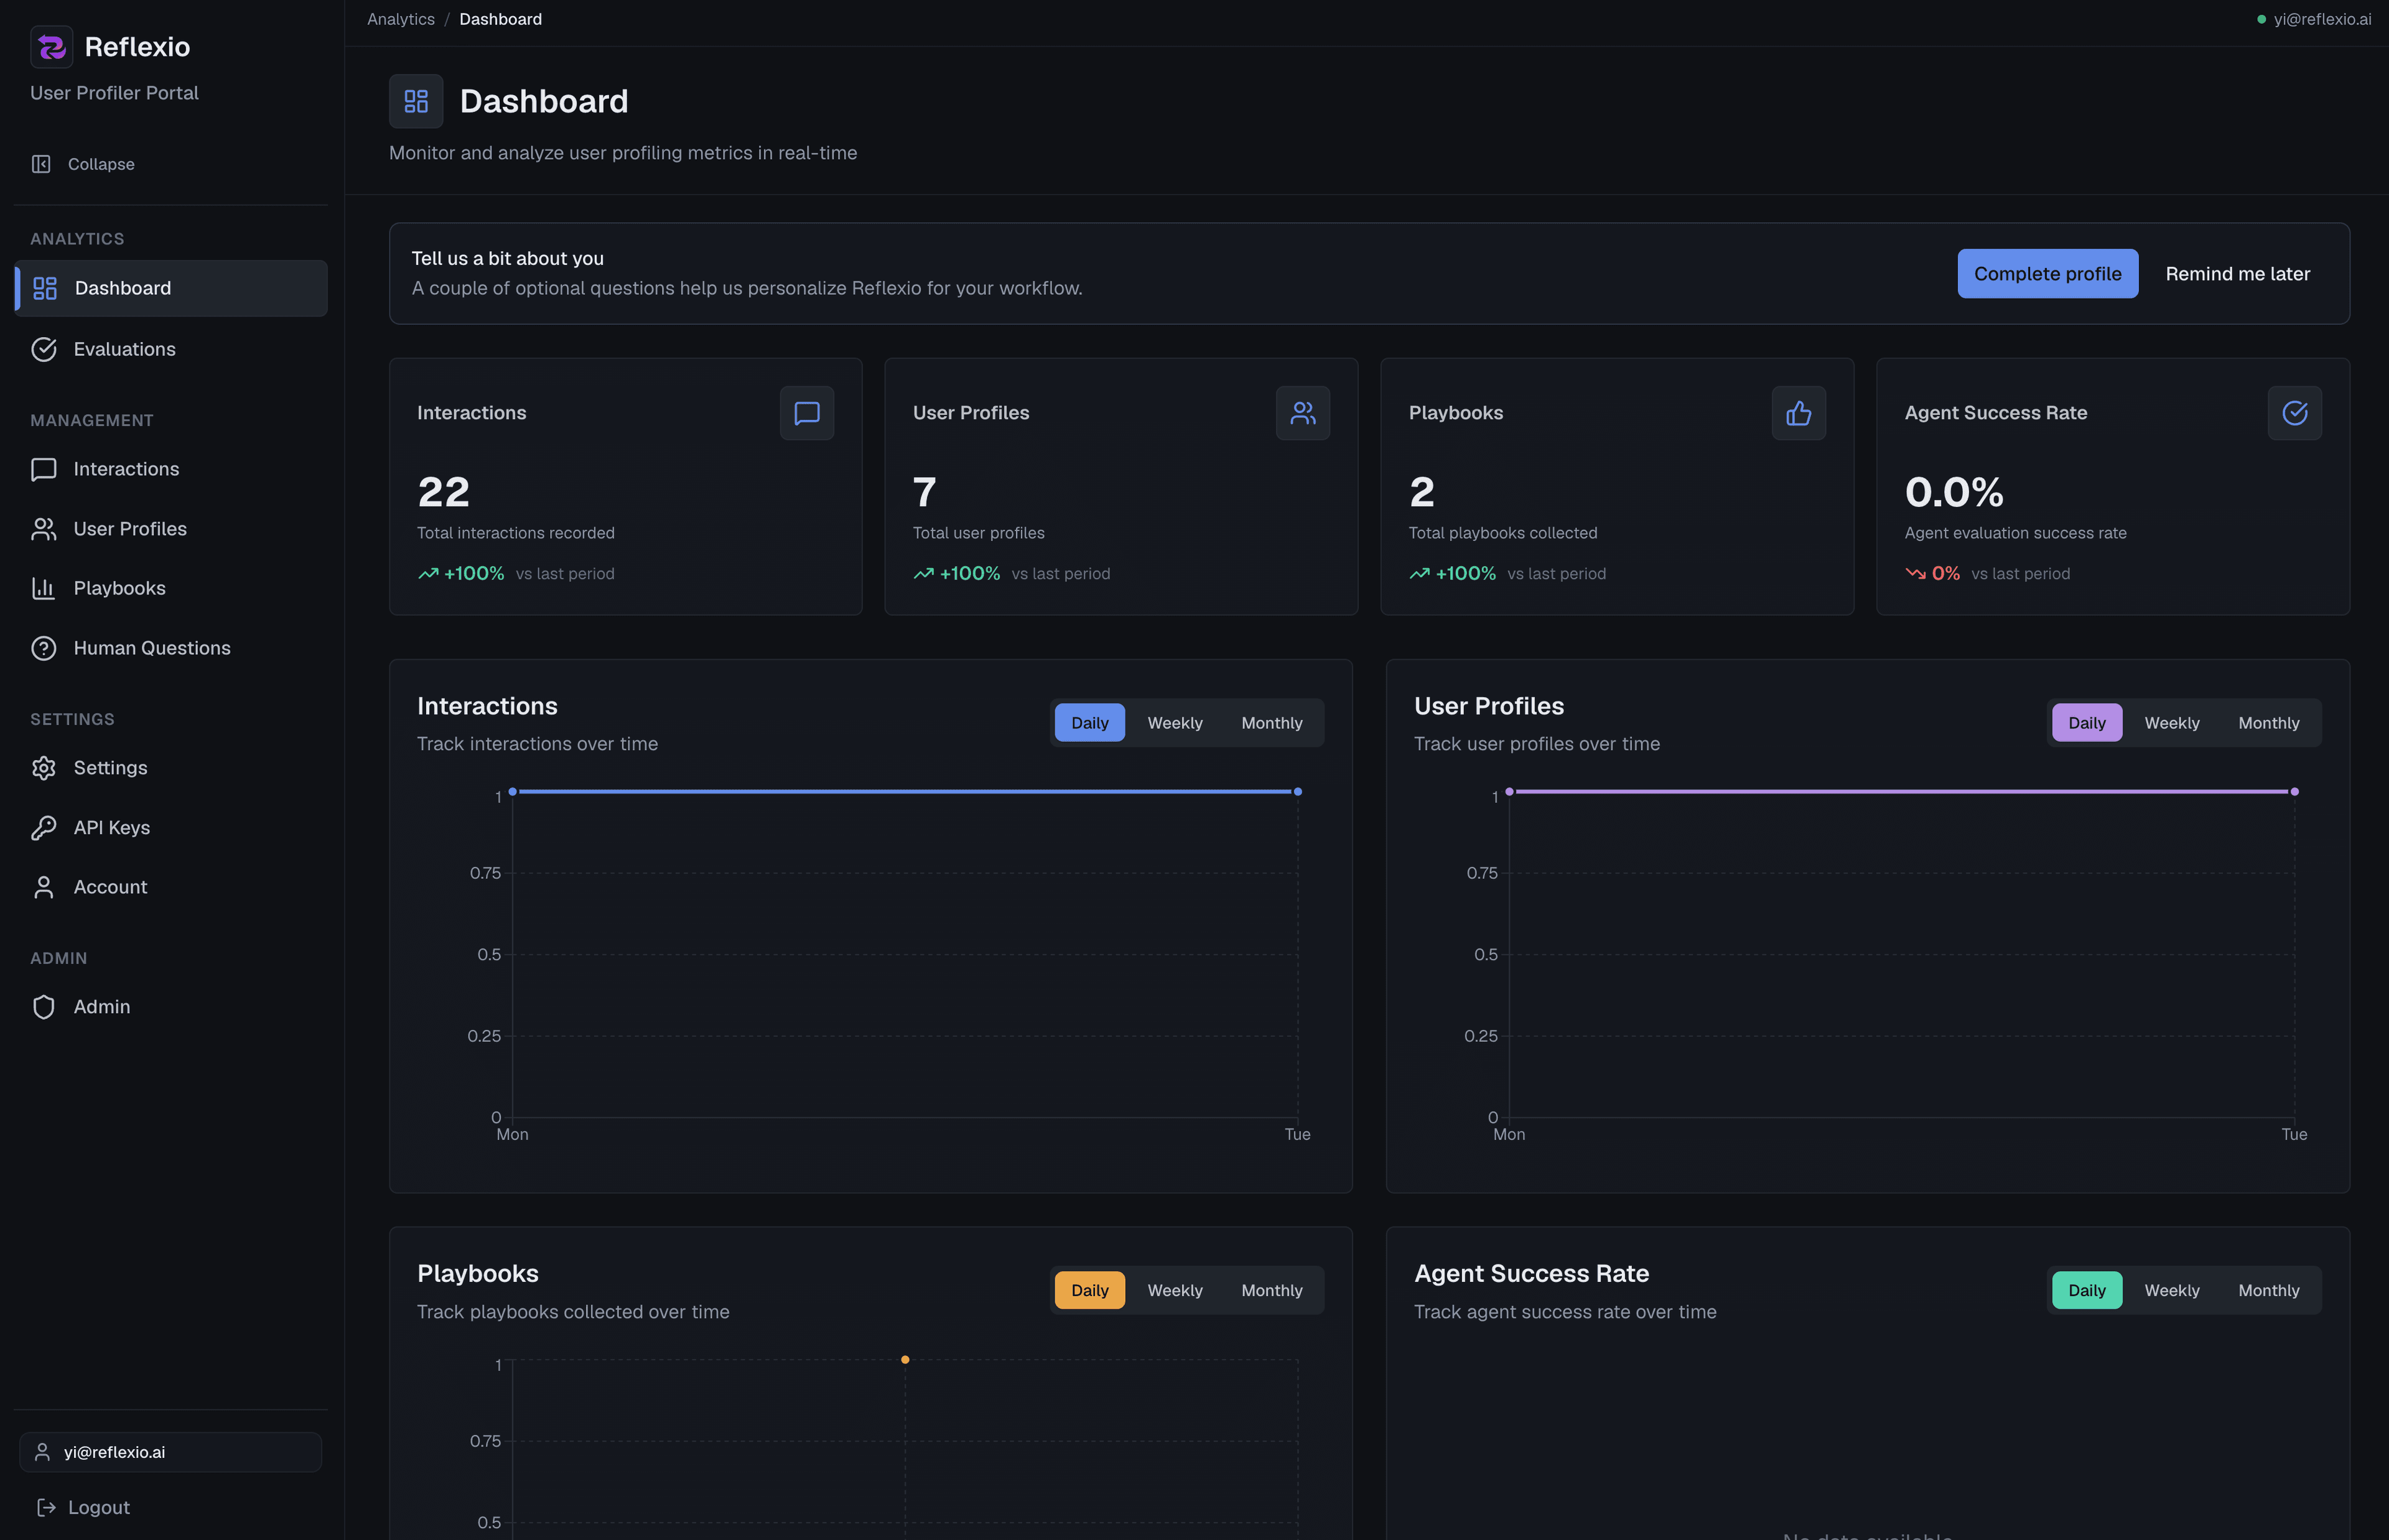This screenshot has height=1540, width=2389.
Task: Click the Complete profile button
Action: [2047, 273]
